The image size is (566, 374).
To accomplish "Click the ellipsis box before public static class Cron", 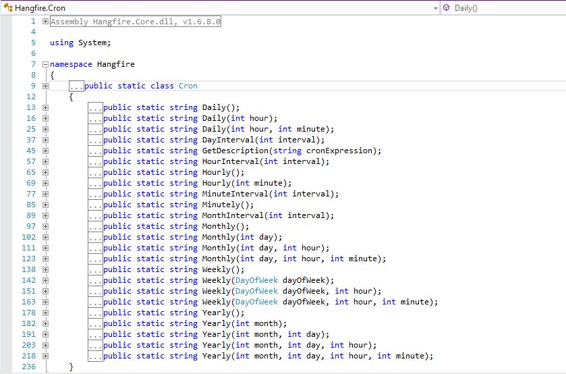I will [x=76, y=86].
